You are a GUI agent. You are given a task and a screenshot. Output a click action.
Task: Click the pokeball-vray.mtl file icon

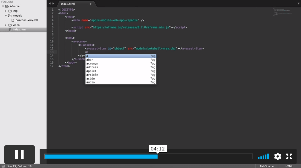click(x=13, y=20)
